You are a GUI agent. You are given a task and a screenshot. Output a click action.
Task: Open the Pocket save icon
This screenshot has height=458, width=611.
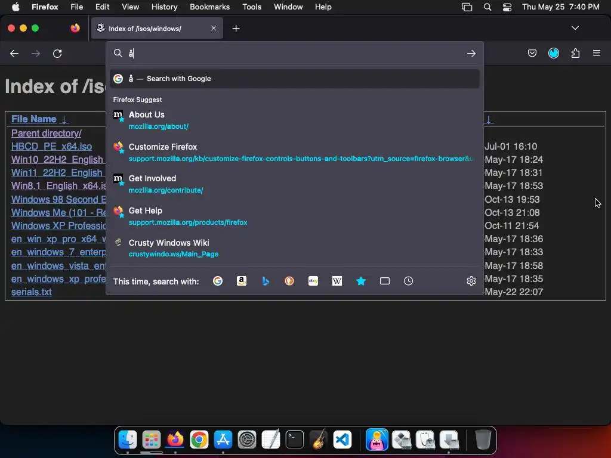click(x=532, y=53)
